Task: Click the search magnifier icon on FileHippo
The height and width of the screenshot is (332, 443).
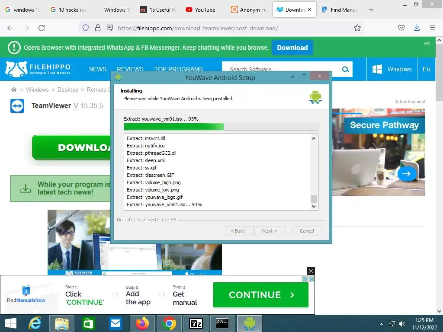Action: click(x=345, y=69)
